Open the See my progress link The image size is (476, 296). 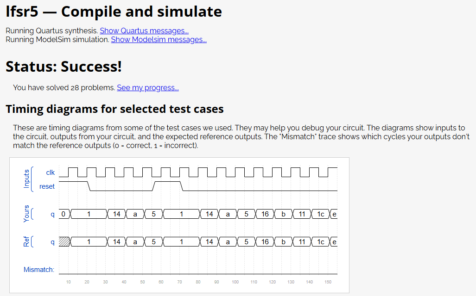coord(148,88)
